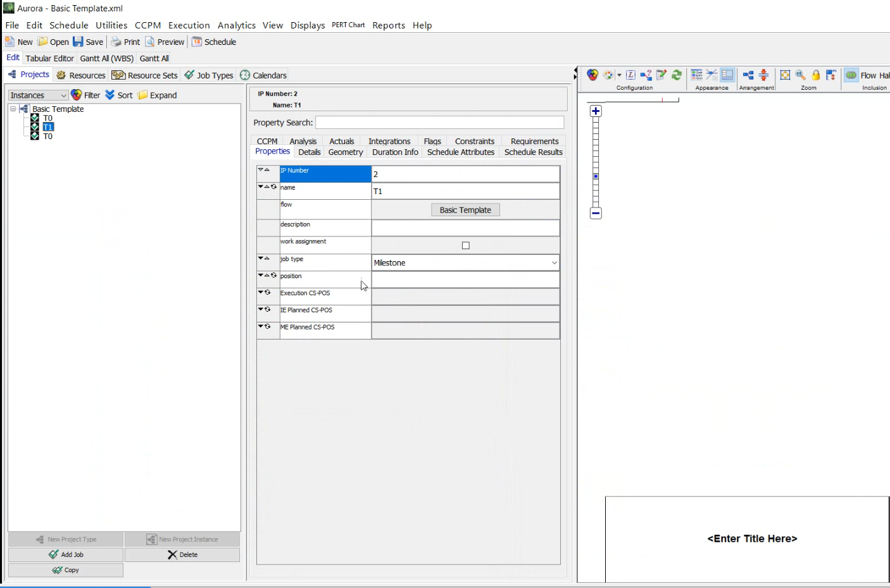890x588 pixels.
Task: Click the Print printer icon
Action: pos(116,42)
